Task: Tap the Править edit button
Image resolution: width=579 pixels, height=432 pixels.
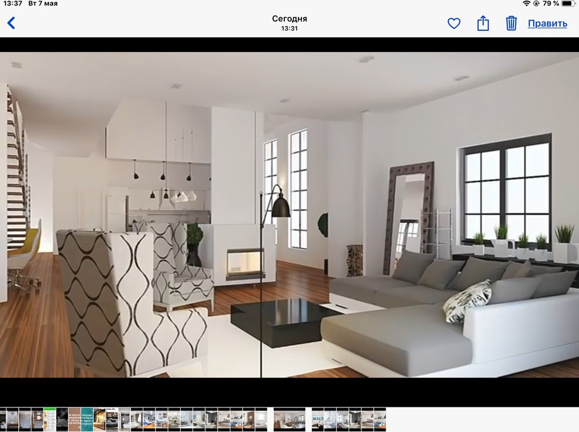Action: click(x=547, y=23)
